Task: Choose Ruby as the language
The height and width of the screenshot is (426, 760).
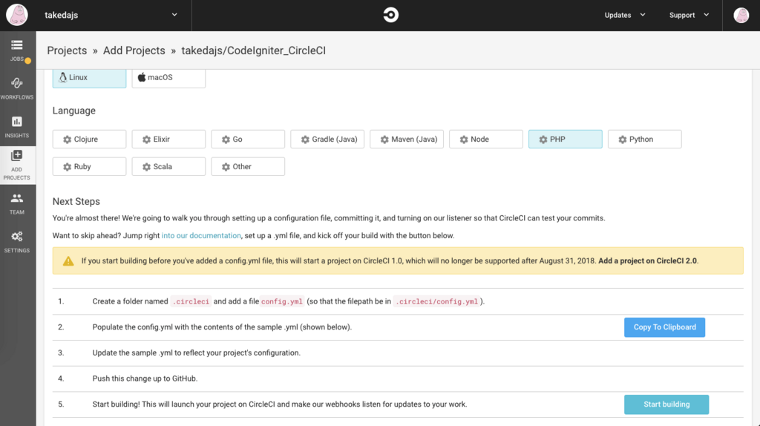Action: click(89, 166)
